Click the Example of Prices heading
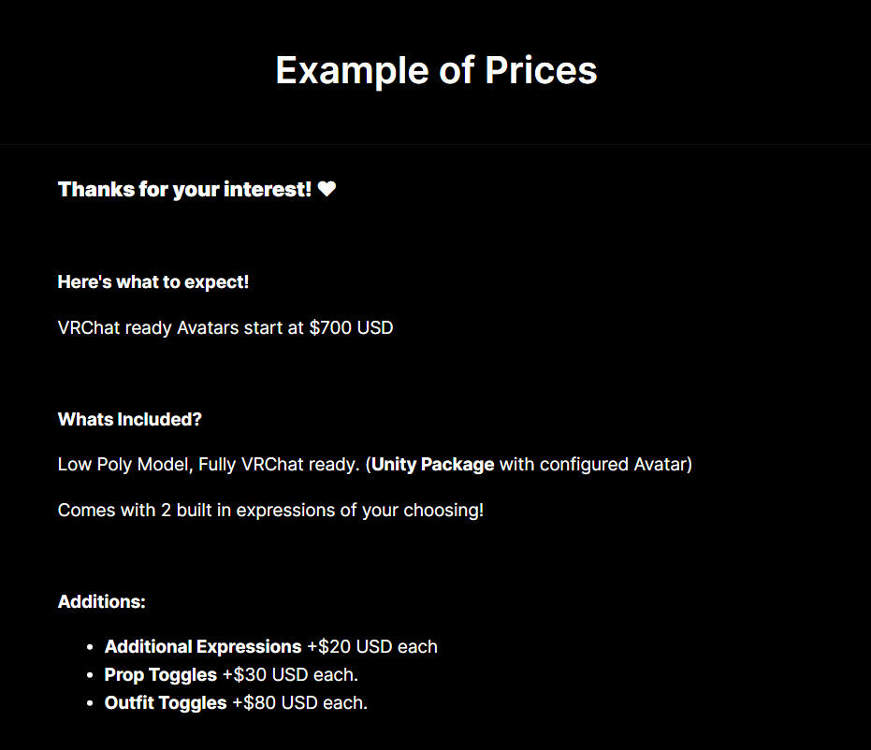This screenshot has width=871, height=750. [436, 70]
